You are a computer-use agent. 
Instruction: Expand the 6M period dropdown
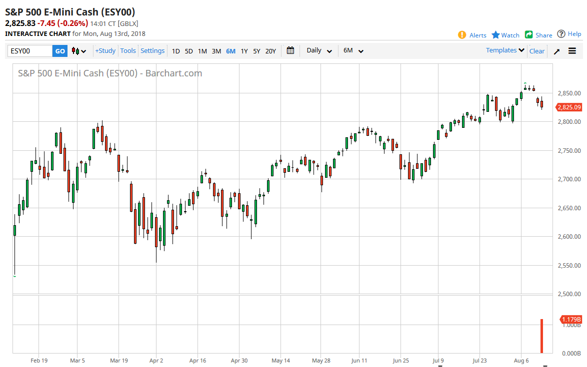pyautogui.click(x=353, y=50)
